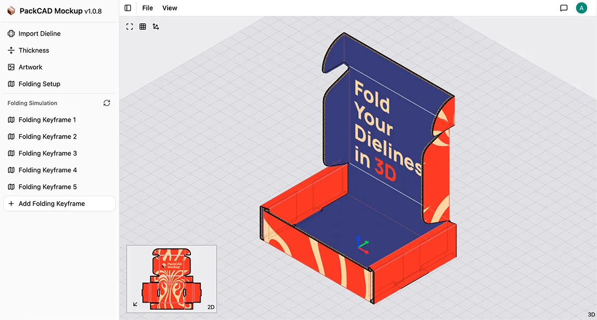
Task: Click Import Dieline
Action: click(39, 34)
